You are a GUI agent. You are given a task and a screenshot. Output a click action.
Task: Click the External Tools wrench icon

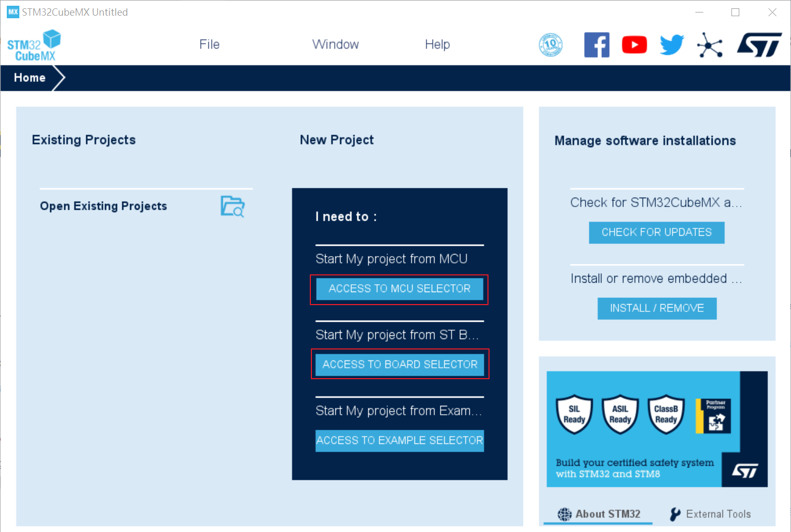(x=675, y=514)
